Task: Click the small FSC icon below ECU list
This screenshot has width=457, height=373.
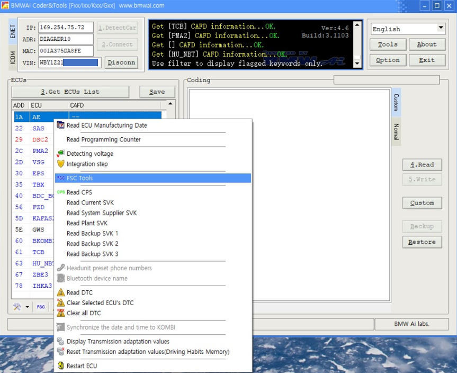Action: (41, 307)
